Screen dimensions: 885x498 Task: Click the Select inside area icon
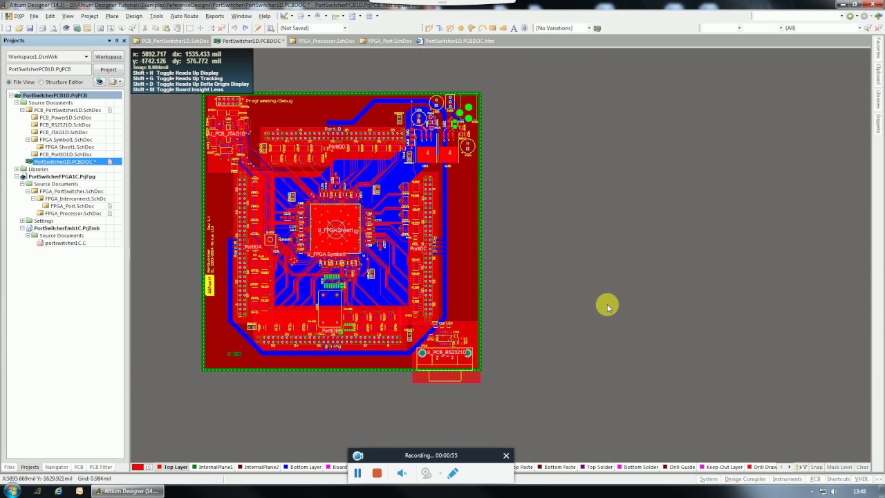(189, 28)
